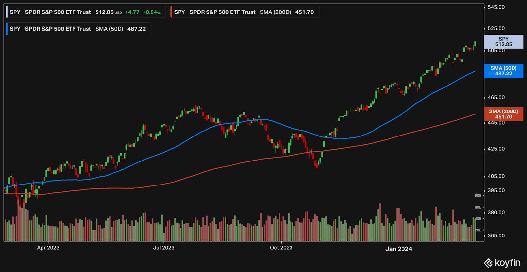Click the Apr 2023 date label
Screen dimensions: 527x272
48,248
